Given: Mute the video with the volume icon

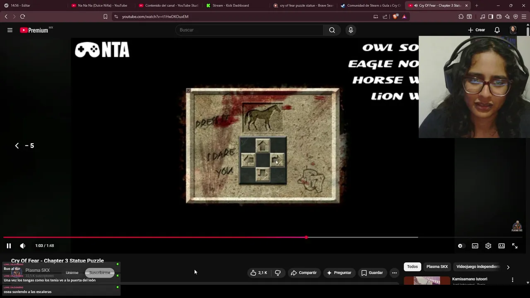Looking at the screenshot, I should (23, 246).
